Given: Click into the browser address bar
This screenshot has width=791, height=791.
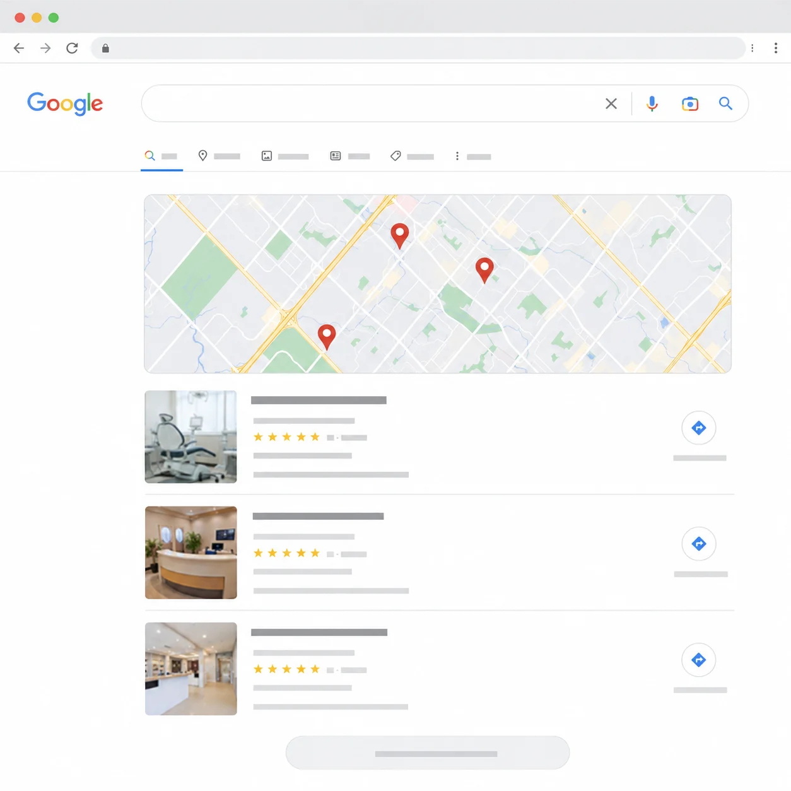Looking at the screenshot, I should tap(418, 48).
